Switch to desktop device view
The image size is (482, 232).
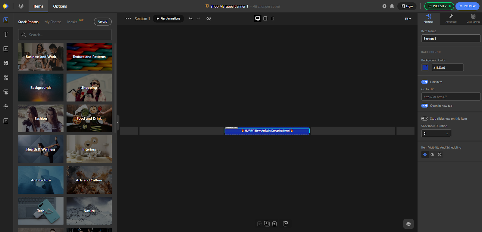[x=258, y=18]
